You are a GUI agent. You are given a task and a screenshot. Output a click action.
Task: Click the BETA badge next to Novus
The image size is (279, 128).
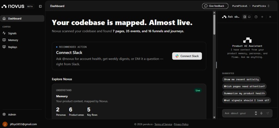tap(30, 6)
